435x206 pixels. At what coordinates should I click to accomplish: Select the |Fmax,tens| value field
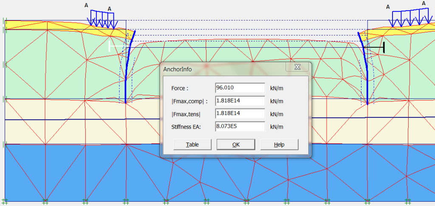240,114
